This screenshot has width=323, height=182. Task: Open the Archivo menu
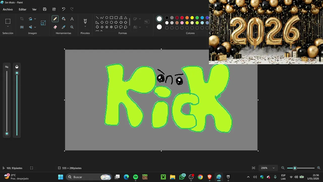click(x=8, y=9)
